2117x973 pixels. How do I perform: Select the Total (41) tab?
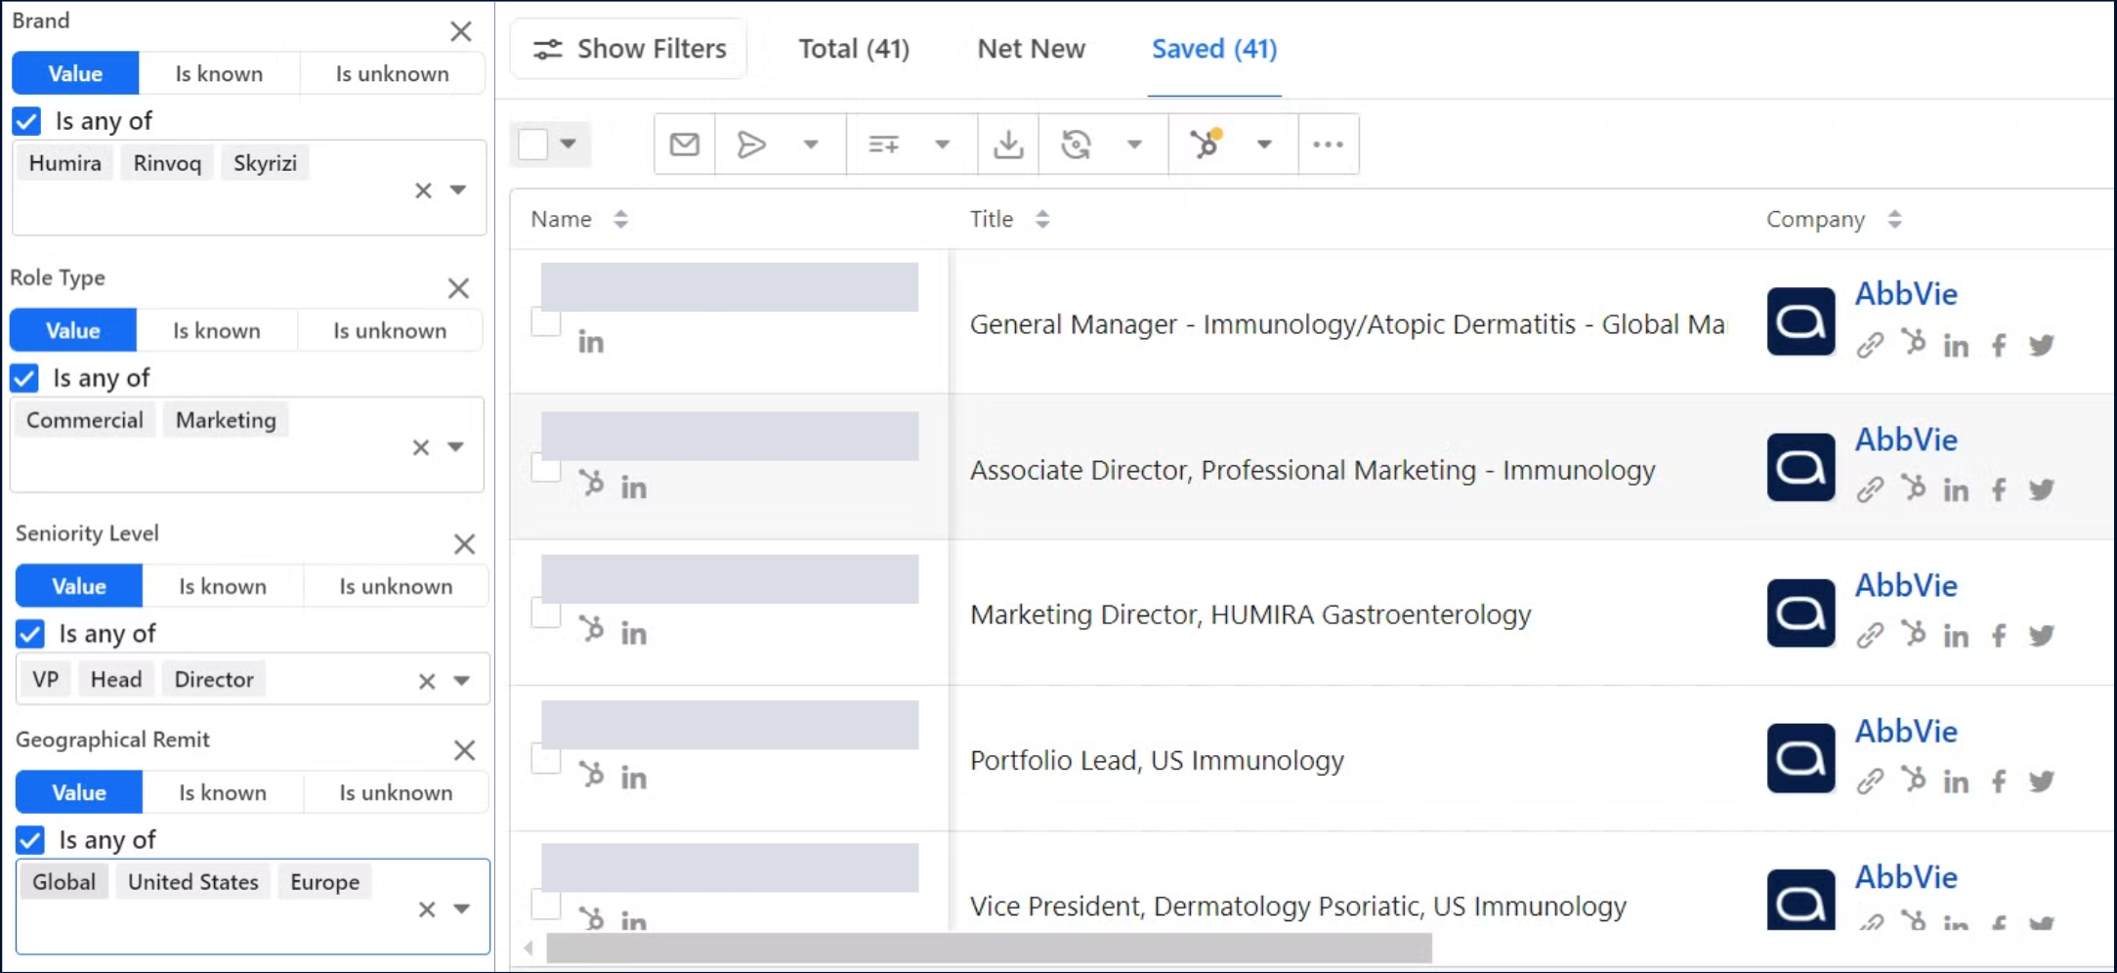point(853,49)
